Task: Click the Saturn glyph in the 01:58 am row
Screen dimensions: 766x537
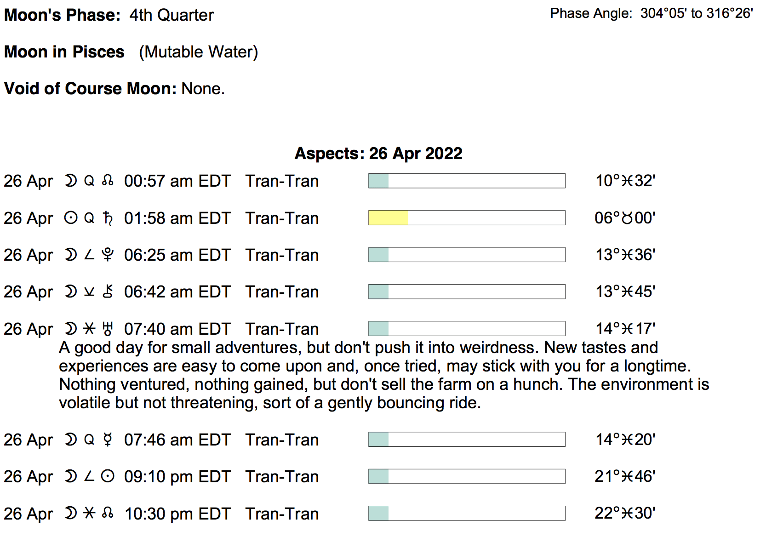Action: (x=108, y=218)
